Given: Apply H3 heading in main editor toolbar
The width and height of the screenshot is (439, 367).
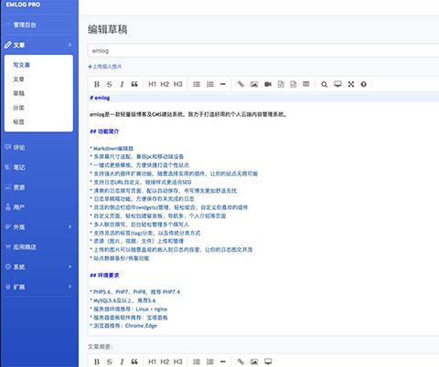Looking at the screenshot, I should (x=178, y=84).
